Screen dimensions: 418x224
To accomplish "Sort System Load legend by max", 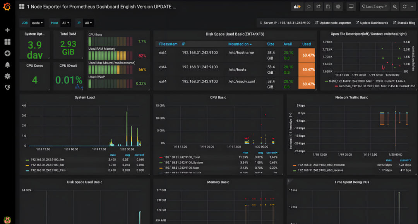I will 113,155.
